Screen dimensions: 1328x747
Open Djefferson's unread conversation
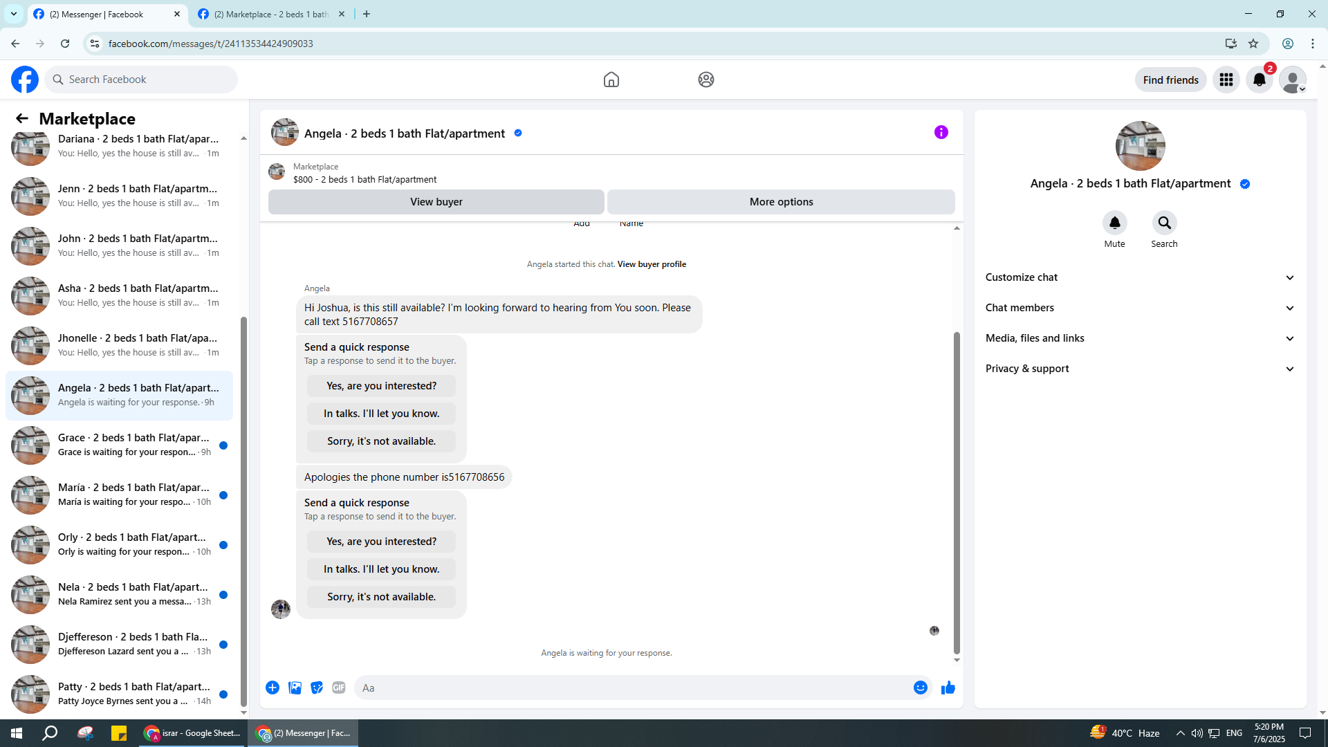(x=119, y=644)
